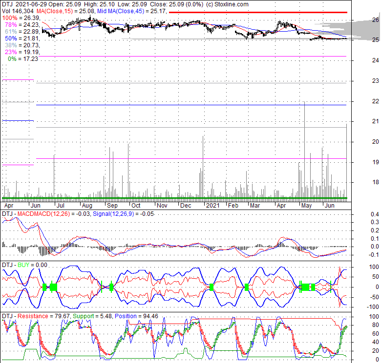Click the 0% = 17.23 Fibonacci label

pos(23,58)
